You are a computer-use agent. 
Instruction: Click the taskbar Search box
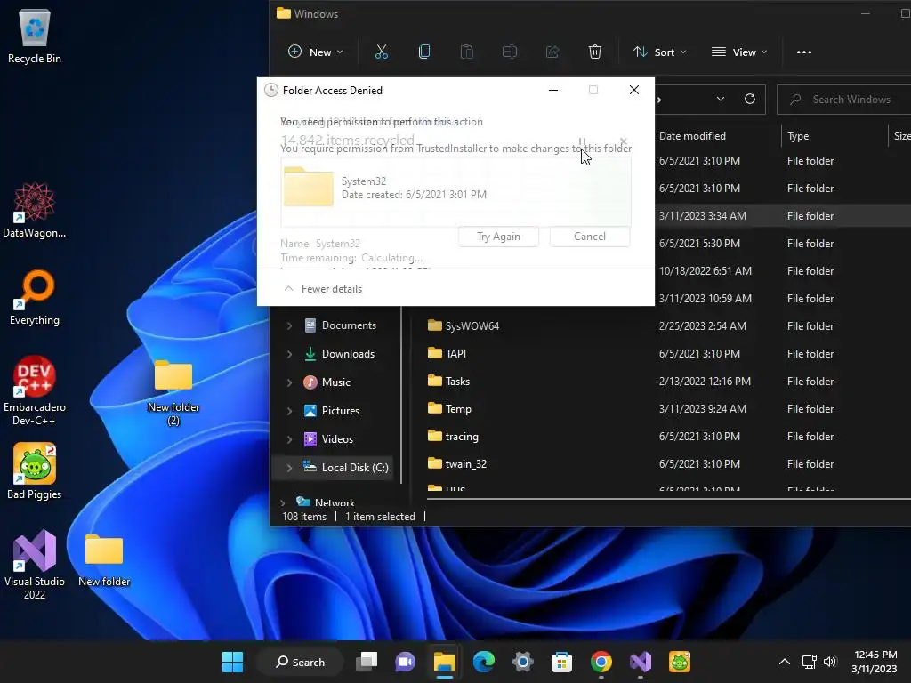(300, 662)
